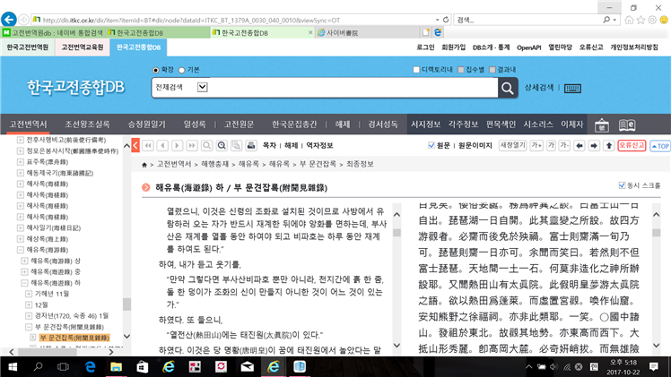Open the browser favorites star icon
The width and height of the screenshot is (671, 377).
640,20
